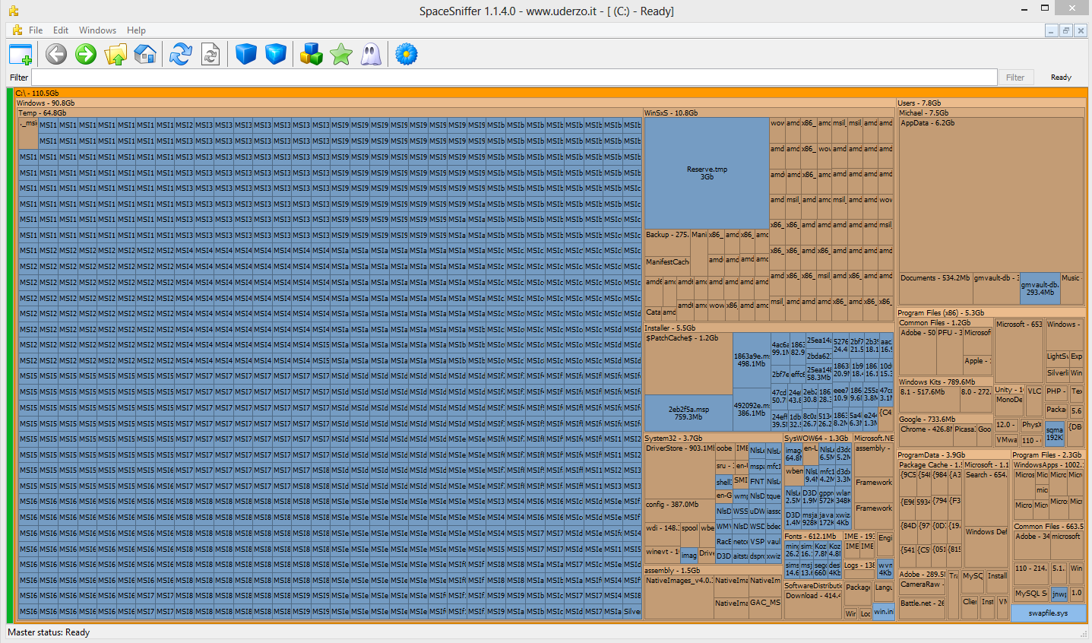The width and height of the screenshot is (1092, 643).
Task: Click the solid blue cube less-detail icon
Action: click(x=246, y=54)
